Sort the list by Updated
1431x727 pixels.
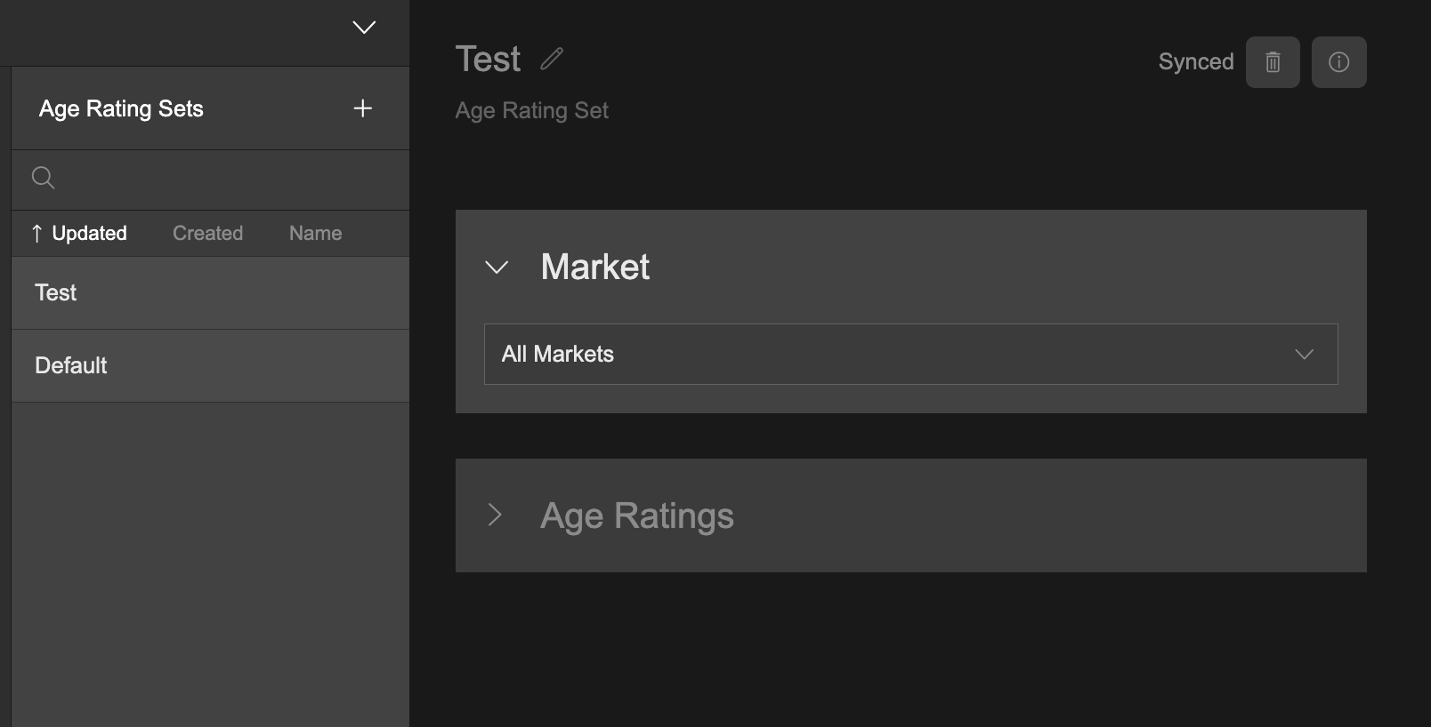point(89,234)
